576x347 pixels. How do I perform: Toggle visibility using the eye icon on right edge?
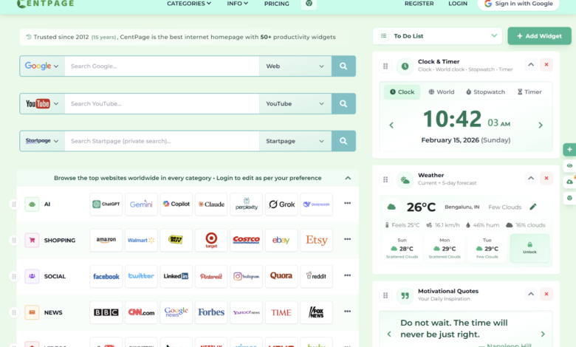click(x=569, y=166)
